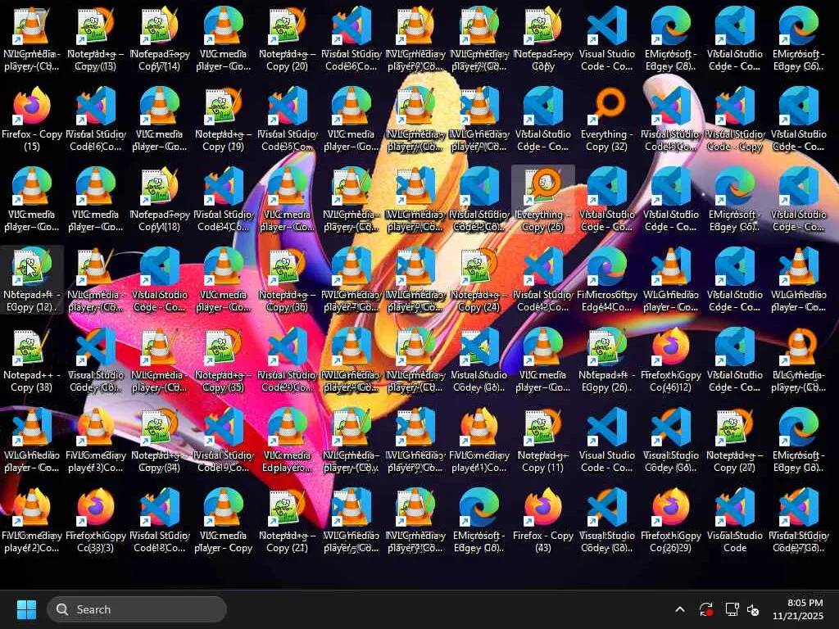
Task: Open the clock showing 8:05 PM
Action: [797, 609]
